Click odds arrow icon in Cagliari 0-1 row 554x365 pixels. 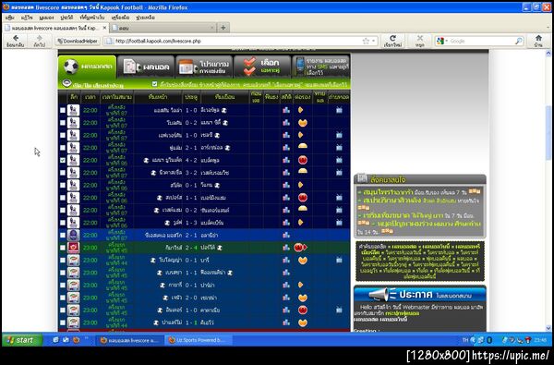click(x=300, y=285)
